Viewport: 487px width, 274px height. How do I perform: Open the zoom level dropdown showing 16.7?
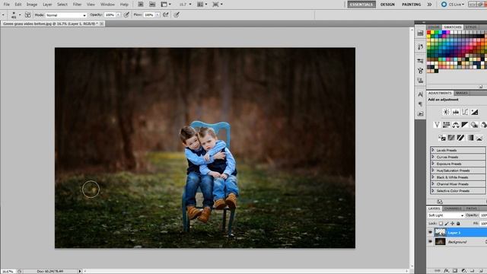tap(185, 5)
